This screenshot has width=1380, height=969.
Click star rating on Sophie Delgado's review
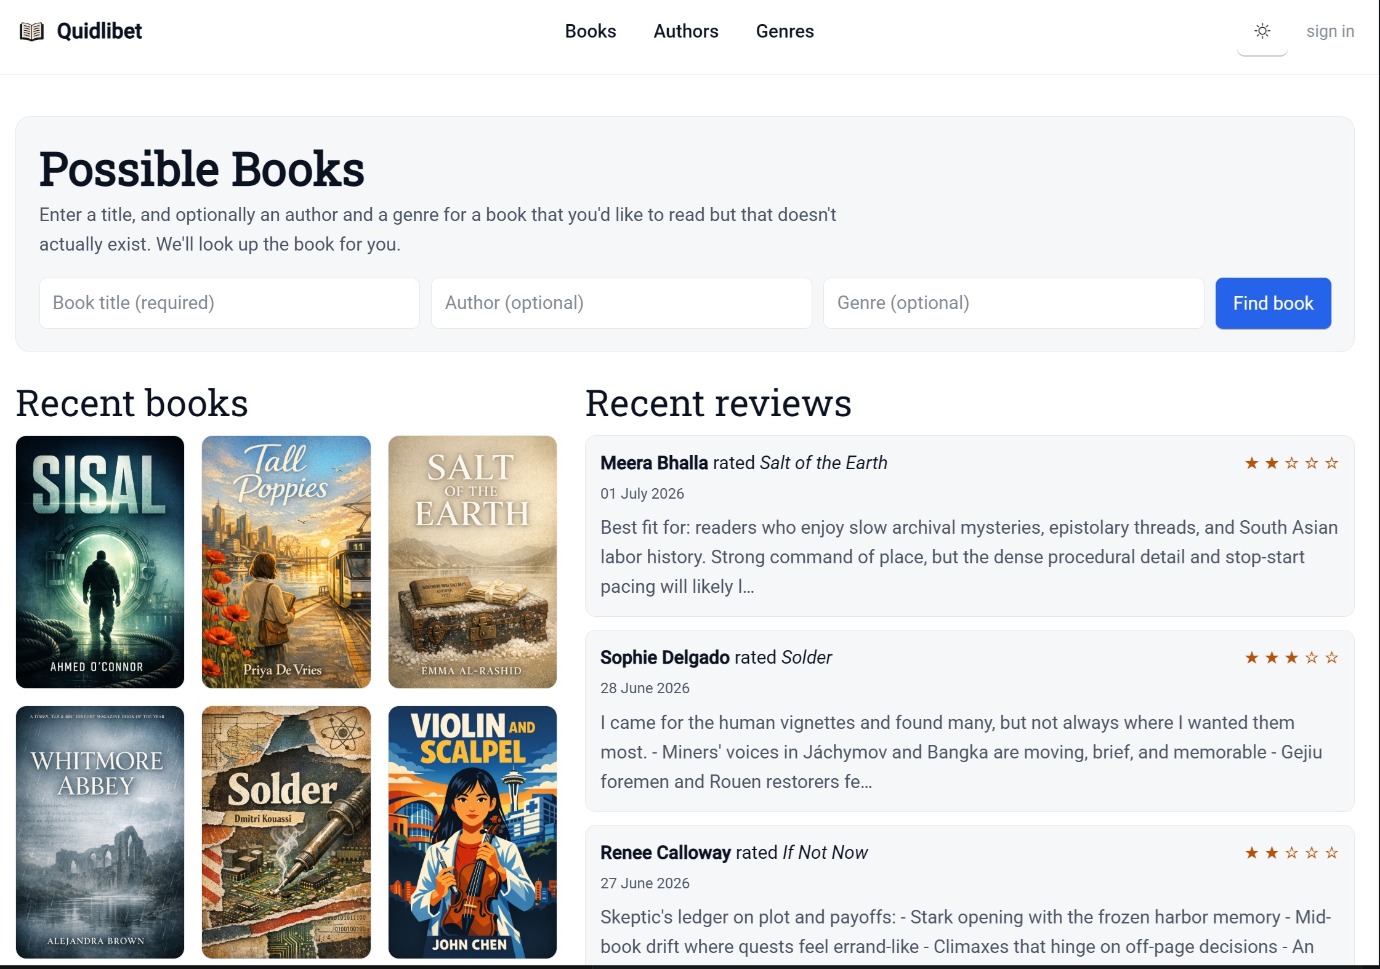[x=1291, y=657]
